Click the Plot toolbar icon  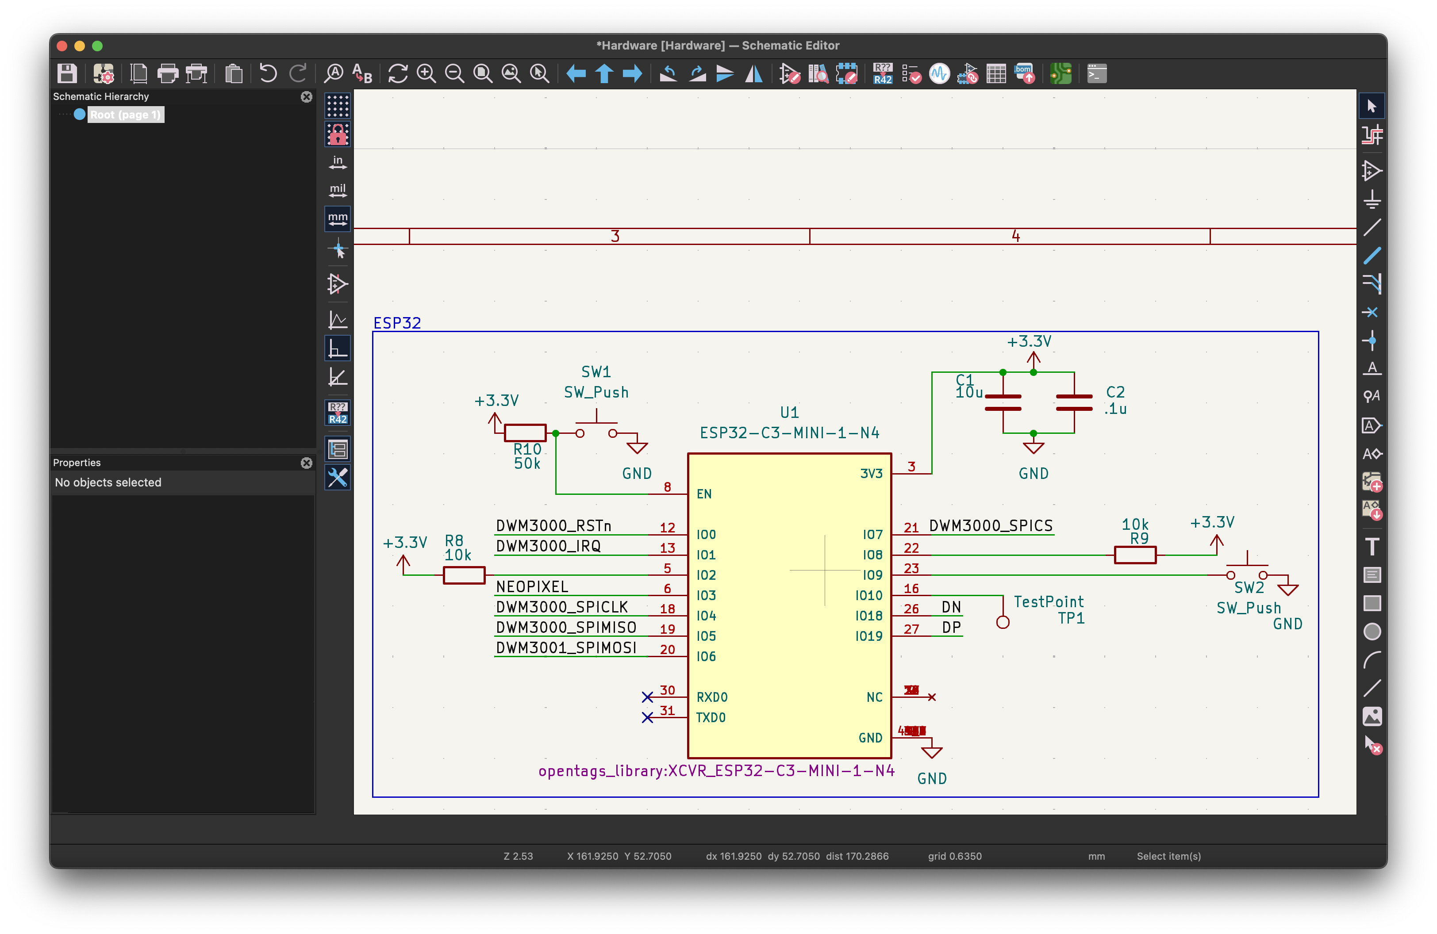coord(197,73)
